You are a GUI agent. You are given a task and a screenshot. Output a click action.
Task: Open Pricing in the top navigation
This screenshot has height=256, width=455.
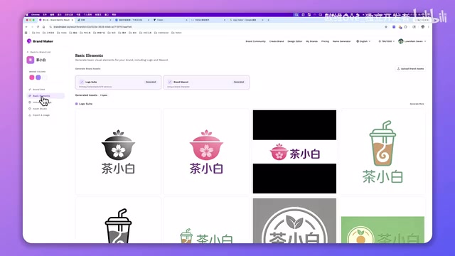(x=325, y=41)
